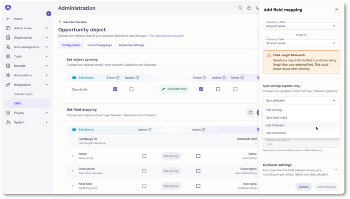Click the info icon next to Salesforce Create
Image resolution: width=350 pixels, height=199 pixels.
(x=118, y=78)
